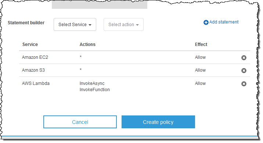
Task: Click the InvokeFunction action entry
Action: (95, 90)
